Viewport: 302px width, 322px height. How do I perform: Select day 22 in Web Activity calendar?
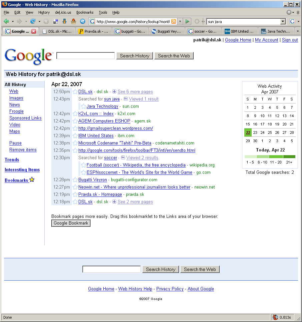click(248, 132)
